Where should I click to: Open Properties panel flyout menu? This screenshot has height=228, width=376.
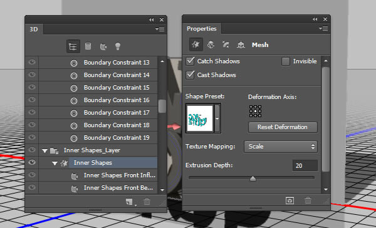tap(323, 29)
